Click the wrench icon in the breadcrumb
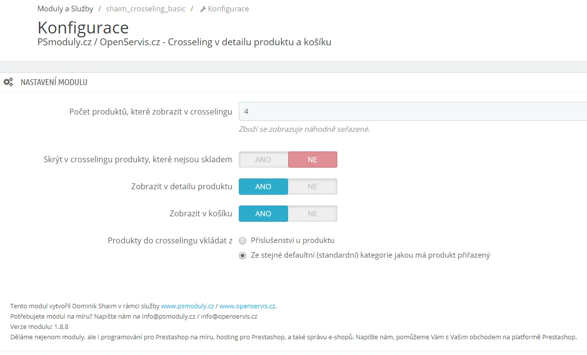The image size is (587, 355). click(x=203, y=9)
